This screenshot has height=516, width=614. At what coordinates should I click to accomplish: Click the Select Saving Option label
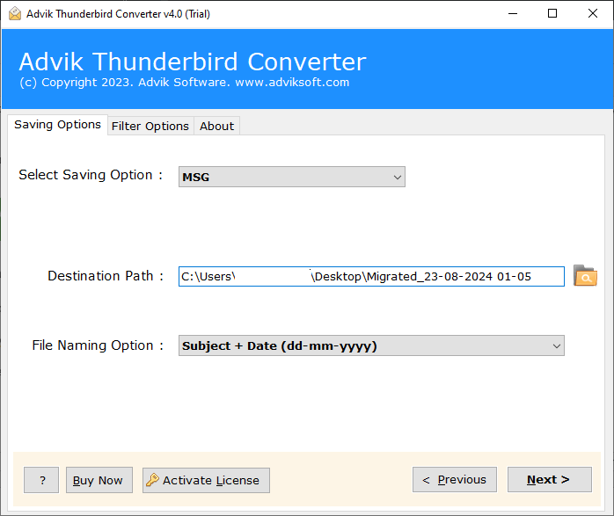91,175
